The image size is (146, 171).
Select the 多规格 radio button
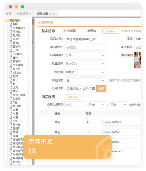coord(65,31)
